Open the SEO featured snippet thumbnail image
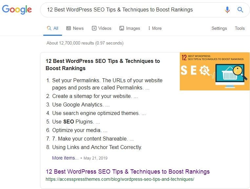This screenshot has height=189, width=250. 215,71
